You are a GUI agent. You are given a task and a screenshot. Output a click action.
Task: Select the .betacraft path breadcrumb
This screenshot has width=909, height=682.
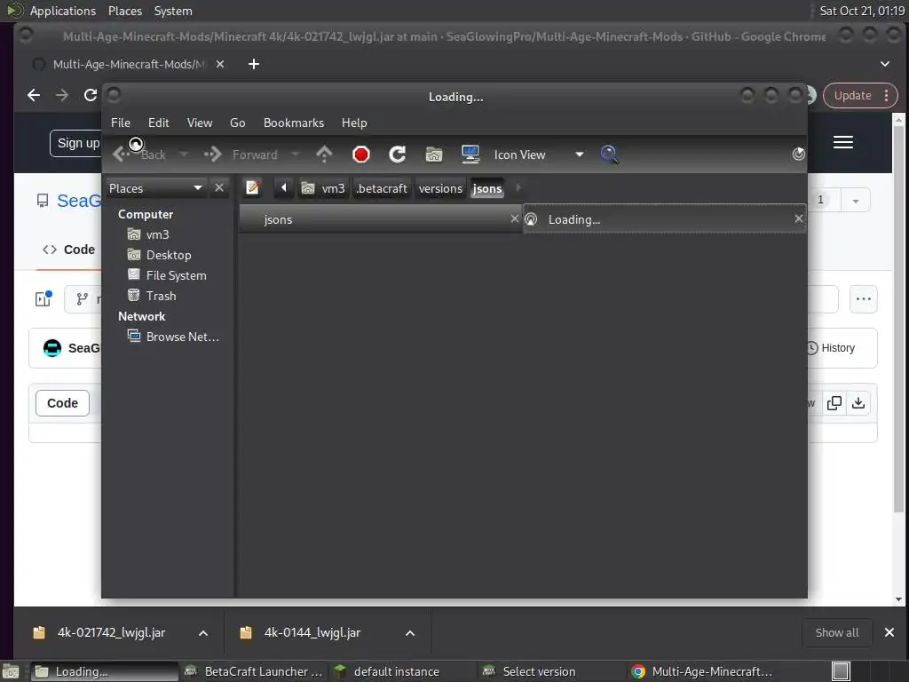[382, 188]
